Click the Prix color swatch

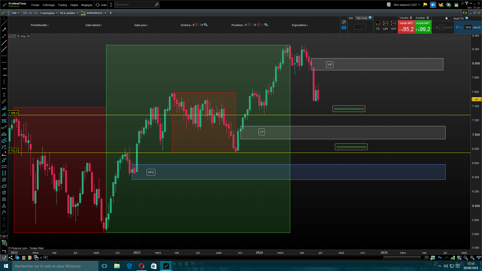19,36
